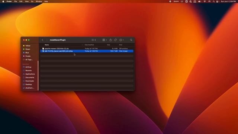Sort files by the Kind column header
Viewport: 238px width, 134px height.
point(120,45)
